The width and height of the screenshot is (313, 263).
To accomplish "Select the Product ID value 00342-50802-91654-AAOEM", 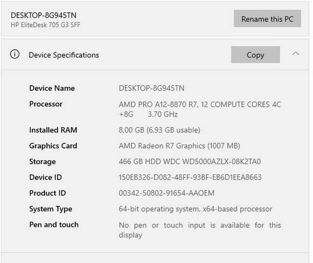I will [167, 193].
